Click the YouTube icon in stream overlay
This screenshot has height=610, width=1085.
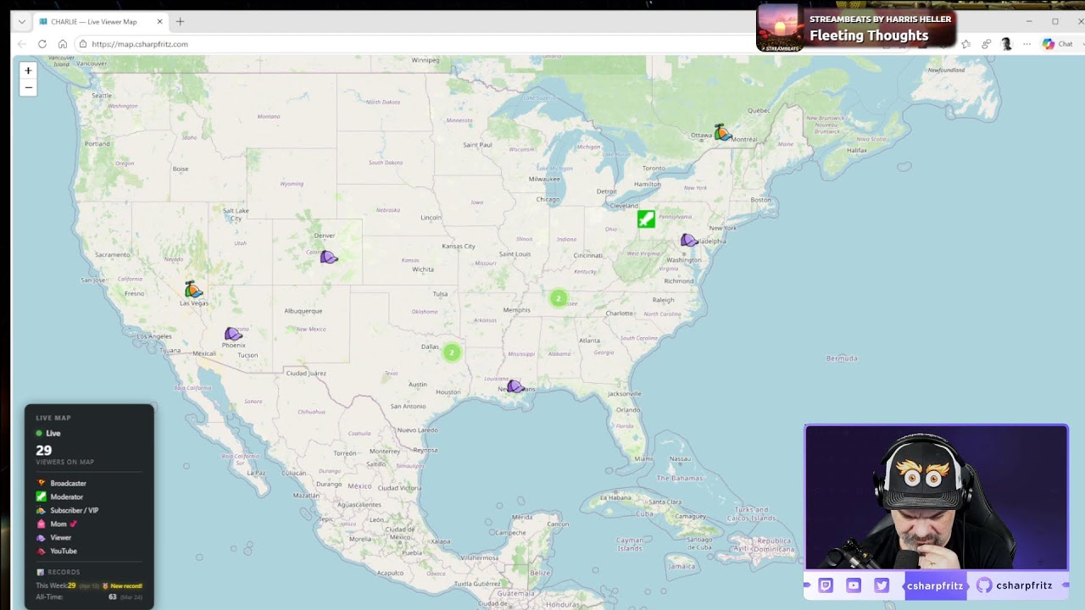coord(854,585)
